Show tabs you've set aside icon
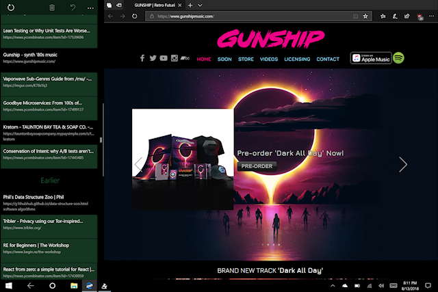 (109, 5)
